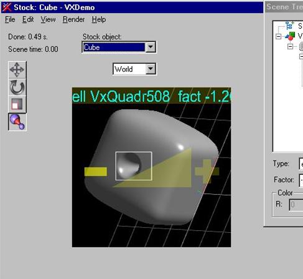Screen dimensions: 303x279
Task: Open the File menu
Action: pyautogui.click(x=10, y=19)
